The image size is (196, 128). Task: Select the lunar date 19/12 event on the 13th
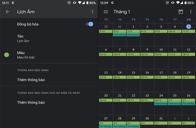pos(106,77)
